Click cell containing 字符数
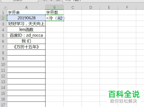The width and height of the screenshot is (144, 107). tap(54, 12)
